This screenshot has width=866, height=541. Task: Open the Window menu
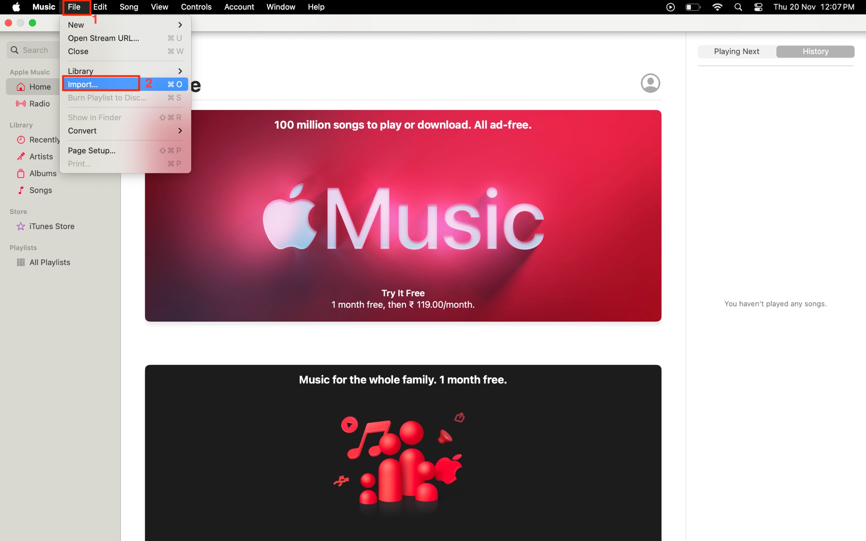[x=280, y=7]
